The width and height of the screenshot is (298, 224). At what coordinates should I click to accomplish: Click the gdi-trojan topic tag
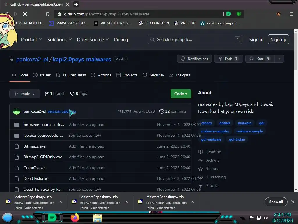click(237, 139)
